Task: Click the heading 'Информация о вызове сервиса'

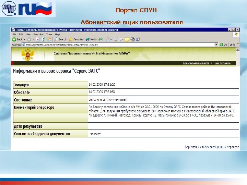Action: pyautogui.click(x=42, y=71)
